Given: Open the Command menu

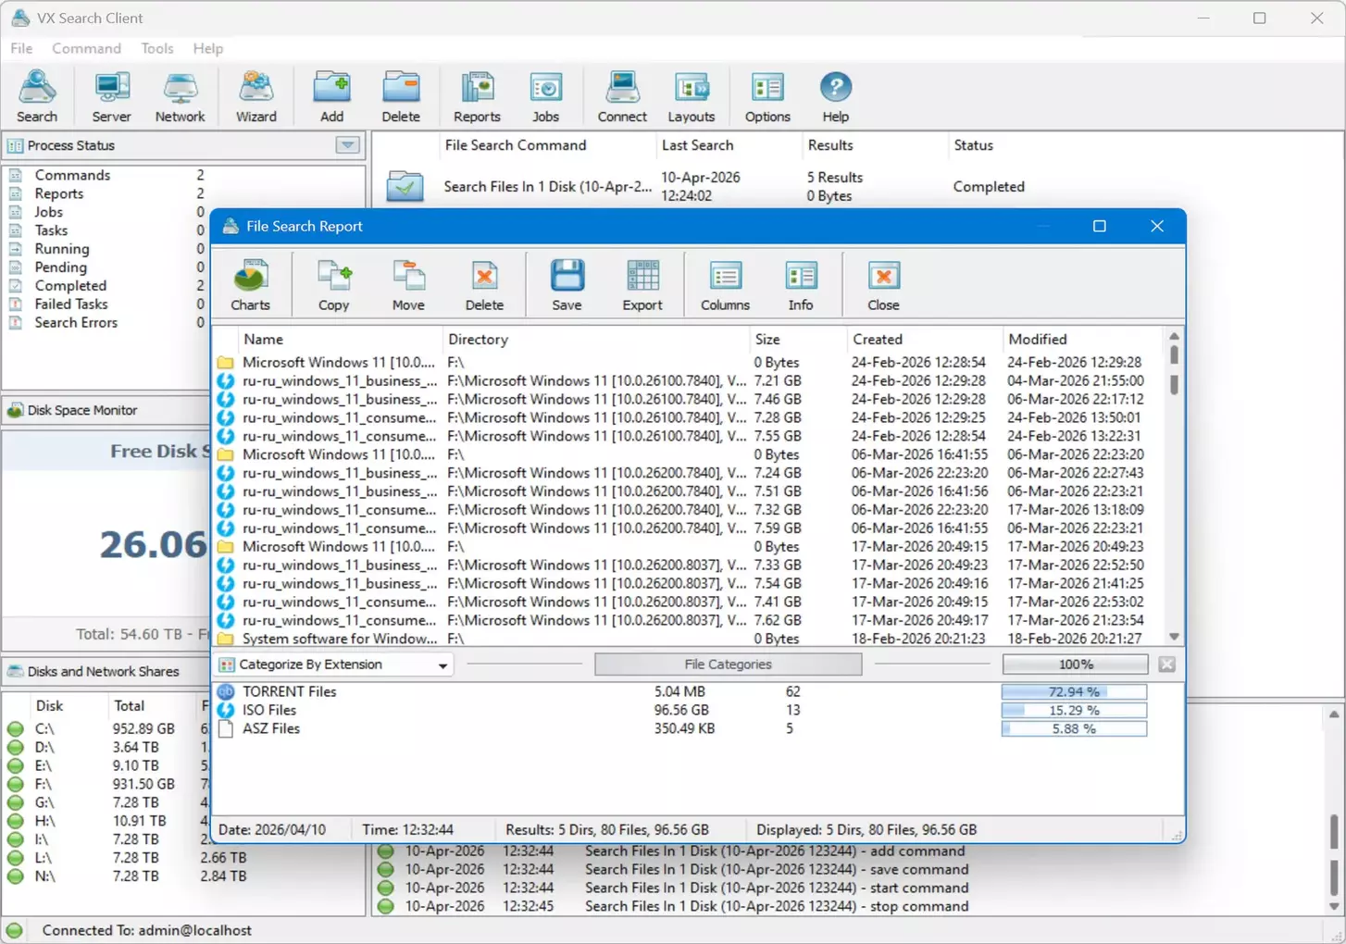Looking at the screenshot, I should point(86,48).
